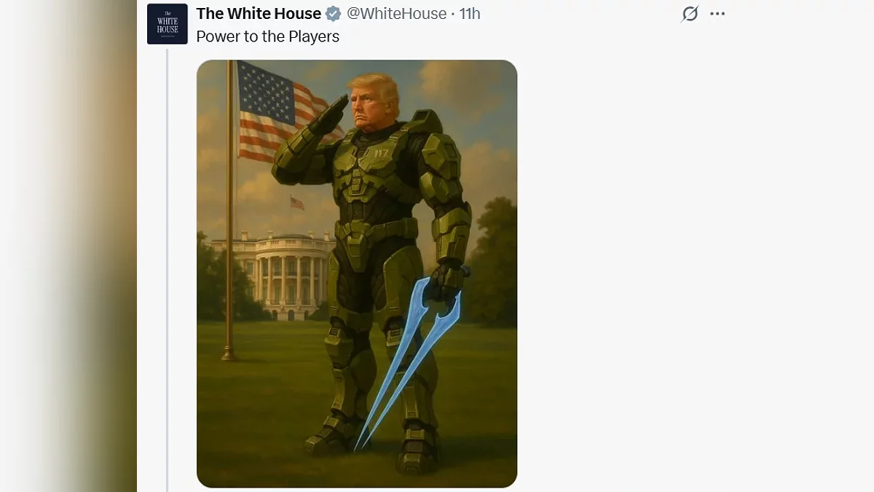The image size is (874, 492).
Task: Open The White House profile avatar
Action: click(168, 24)
